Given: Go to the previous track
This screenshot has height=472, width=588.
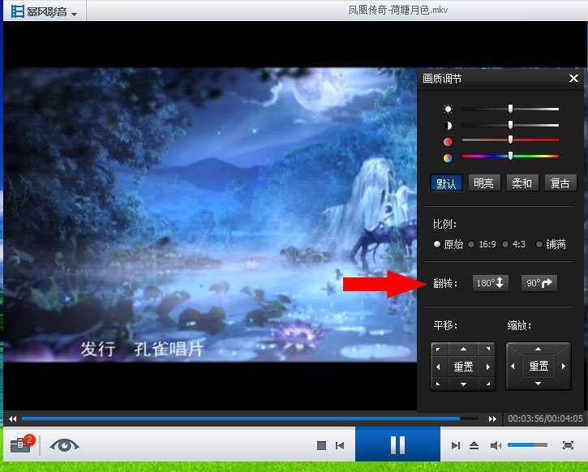Looking at the screenshot, I should click(340, 445).
